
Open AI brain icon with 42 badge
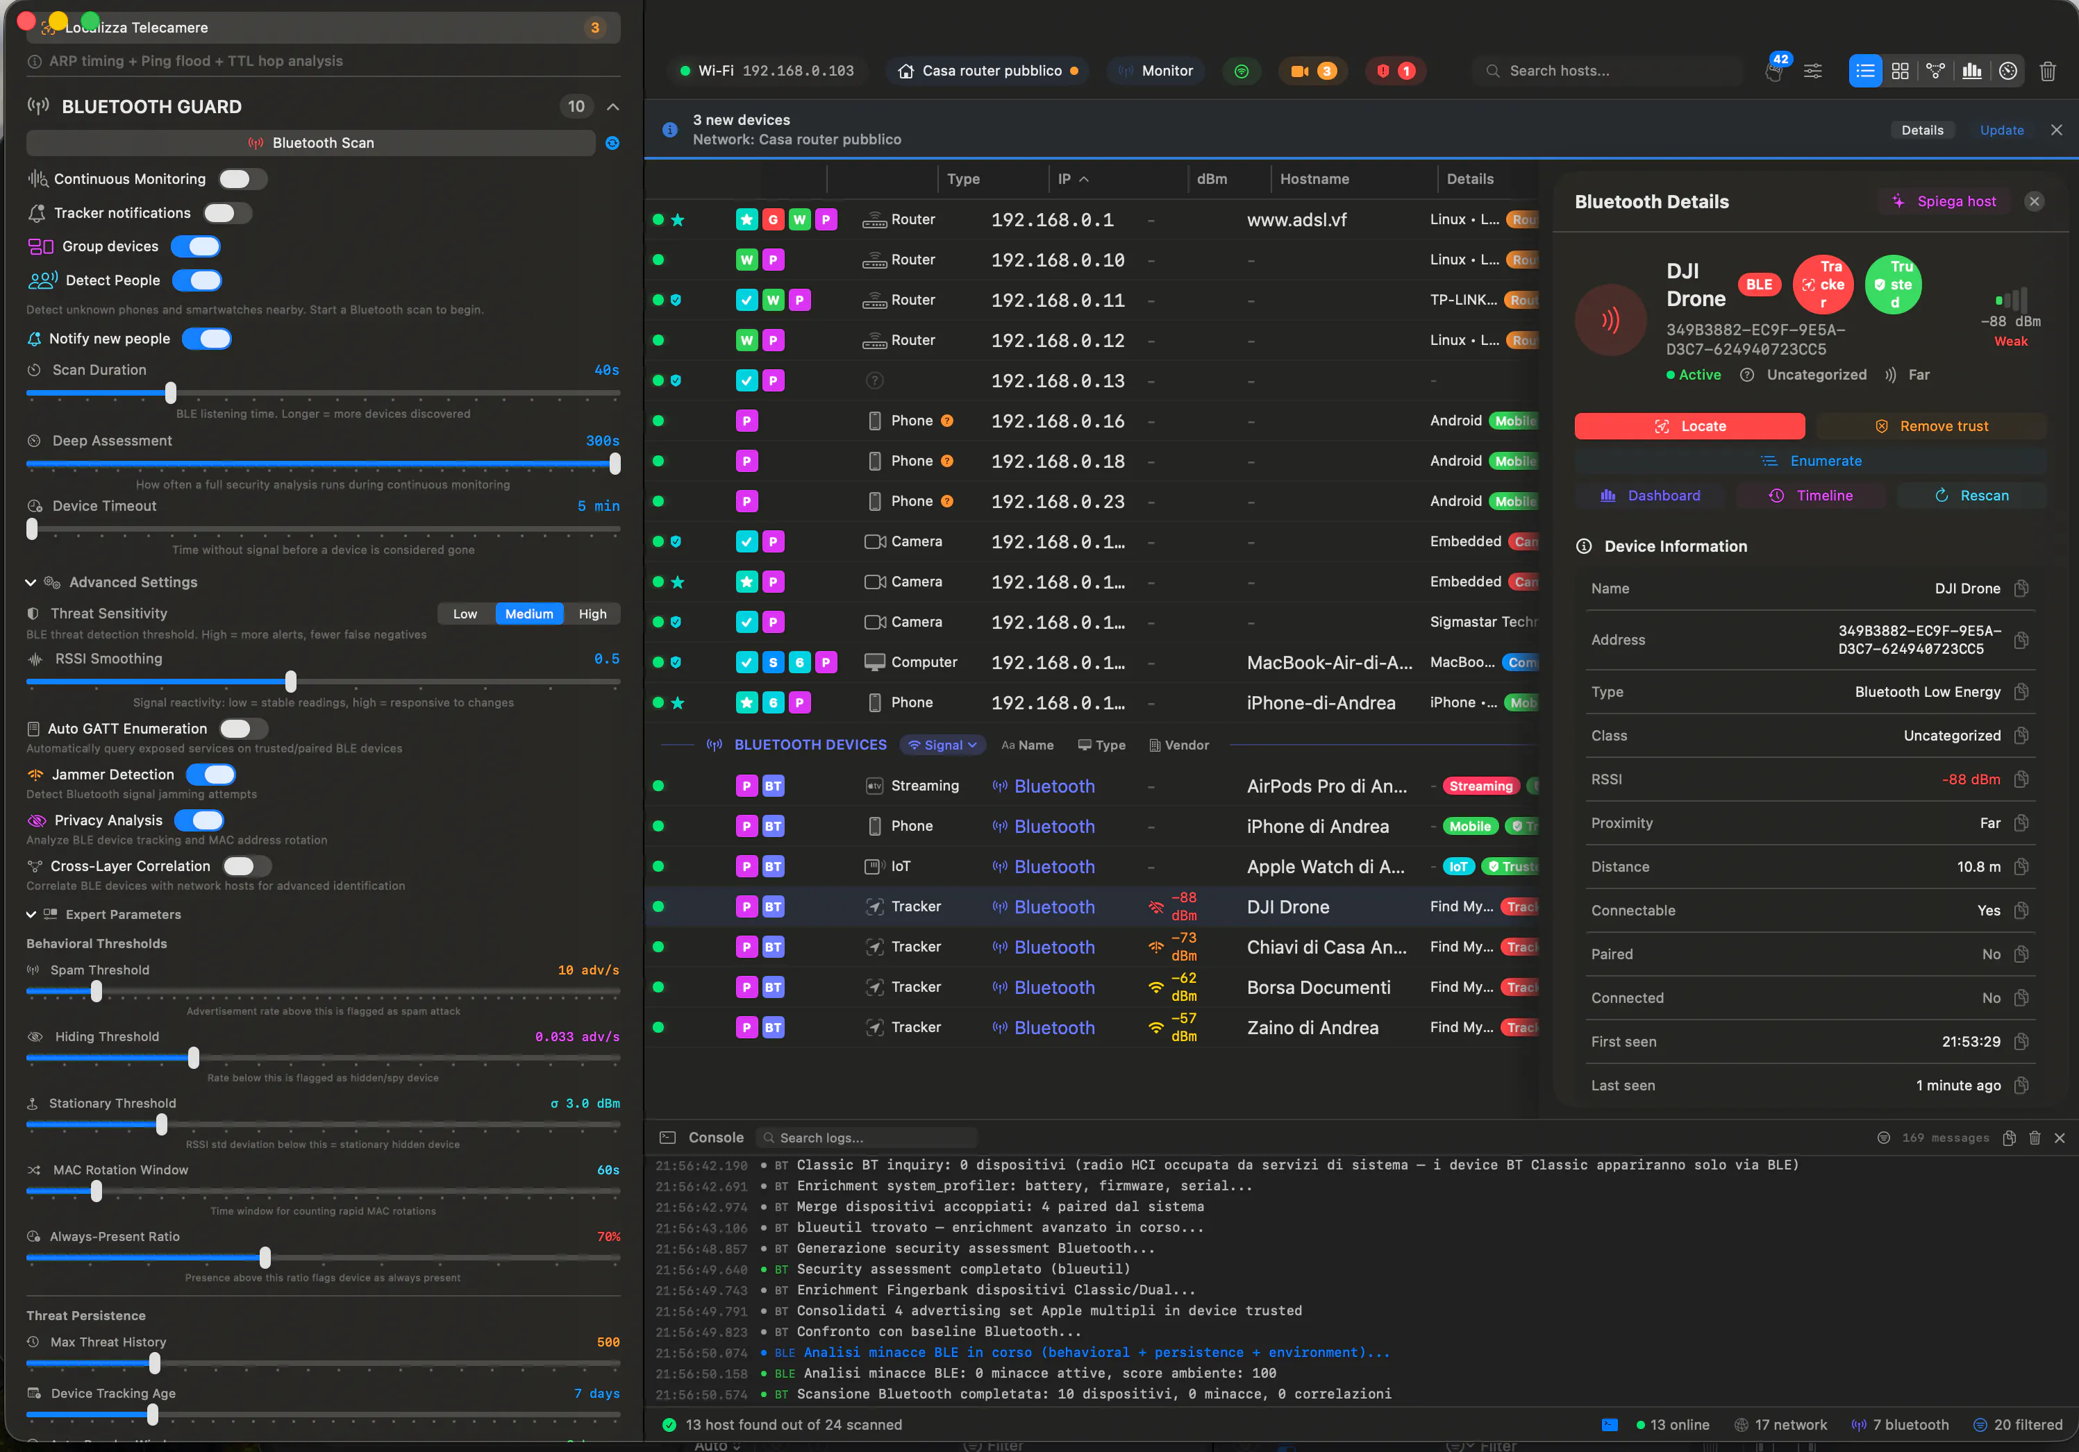click(x=1775, y=69)
